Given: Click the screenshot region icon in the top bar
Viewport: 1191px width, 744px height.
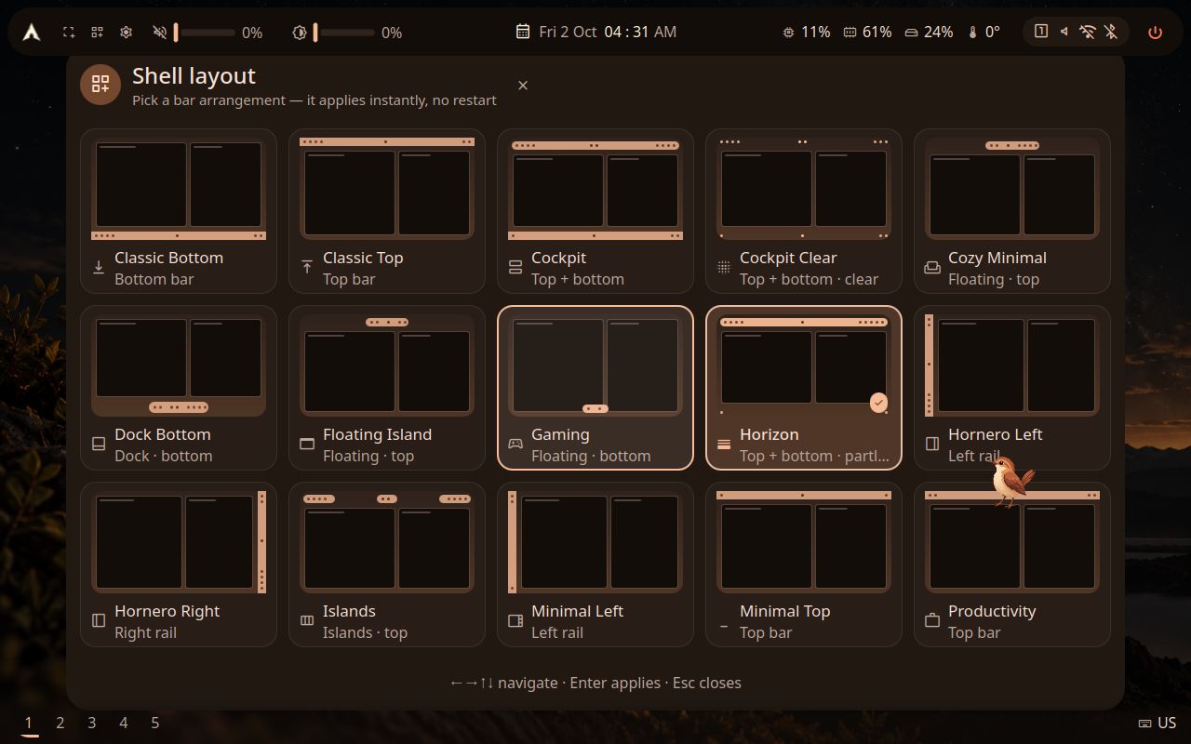Looking at the screenshot, I should (69, 33).
